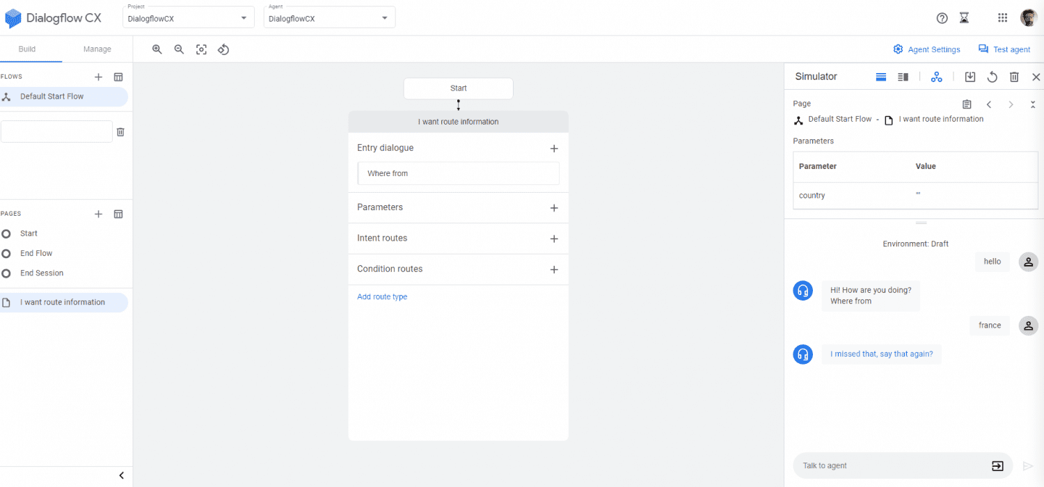Click the Talk to agent input field

(891, 465)
